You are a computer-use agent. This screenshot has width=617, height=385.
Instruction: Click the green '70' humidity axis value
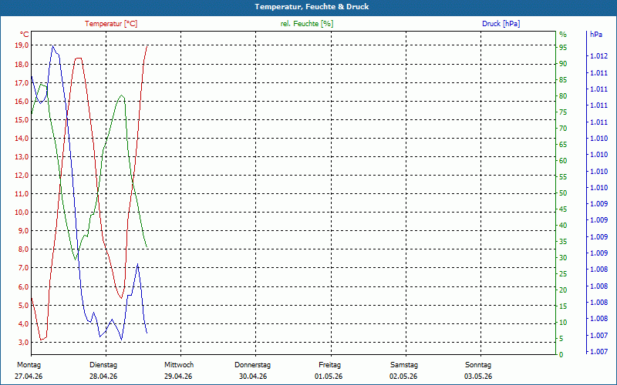tap(563, 129)
